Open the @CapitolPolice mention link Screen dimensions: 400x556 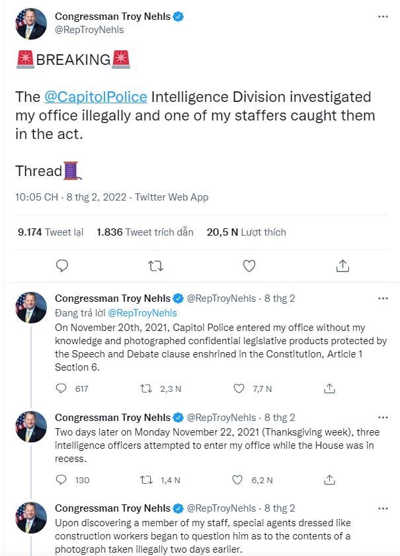point(95,97)
